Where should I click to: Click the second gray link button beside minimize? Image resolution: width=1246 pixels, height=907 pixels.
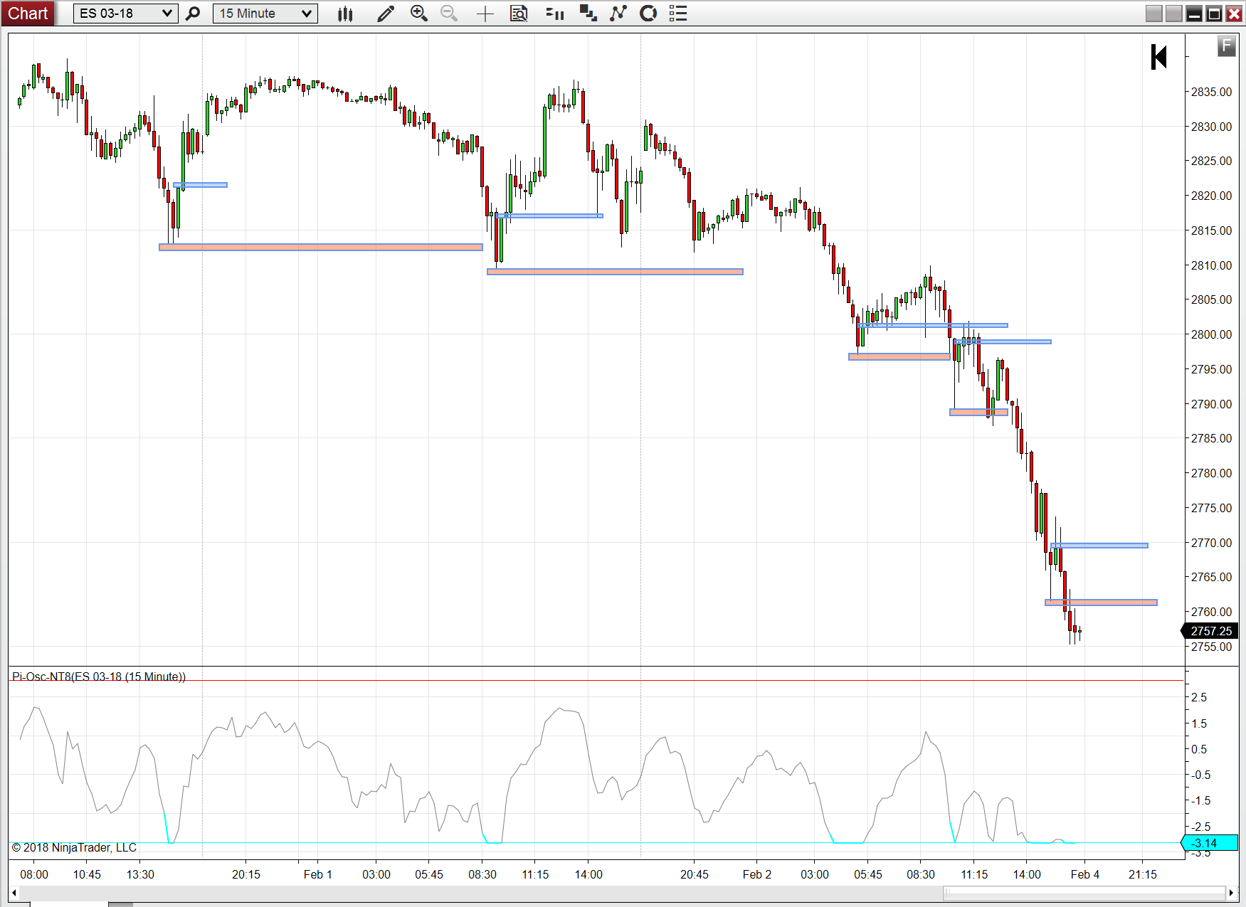1174,14
